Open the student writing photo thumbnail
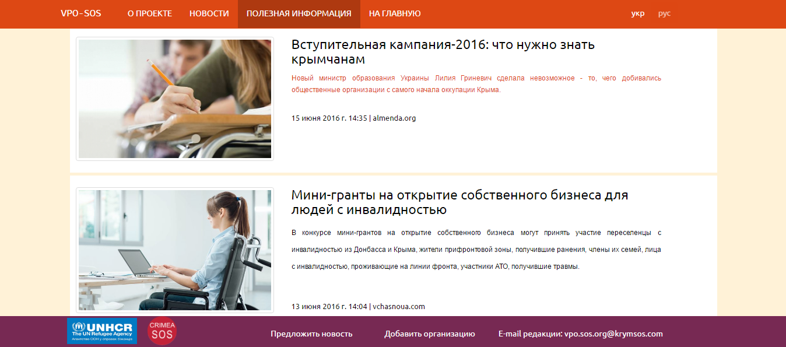Viewport: 786px width, 347px height. coord(175,99)
